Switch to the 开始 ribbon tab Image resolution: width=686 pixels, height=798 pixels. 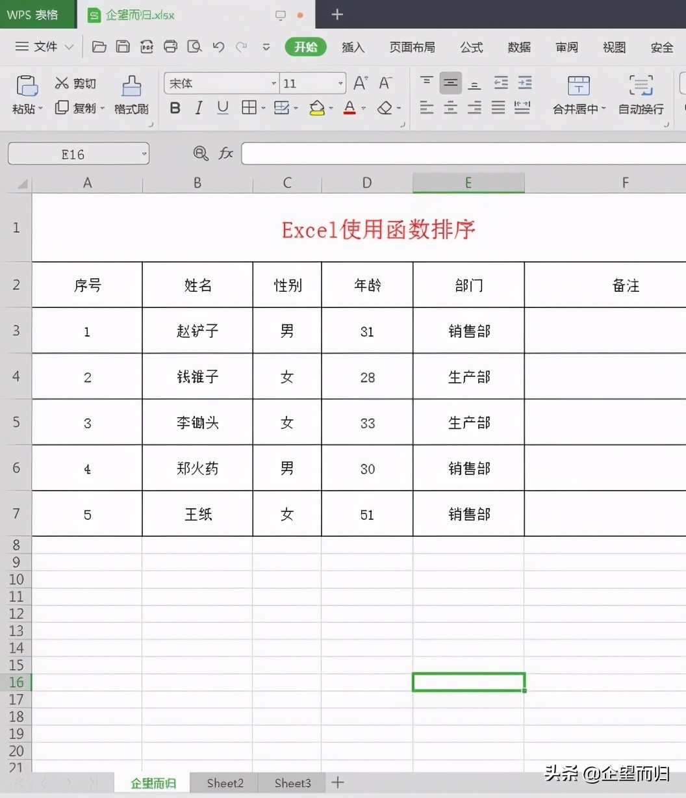[305, 47]
